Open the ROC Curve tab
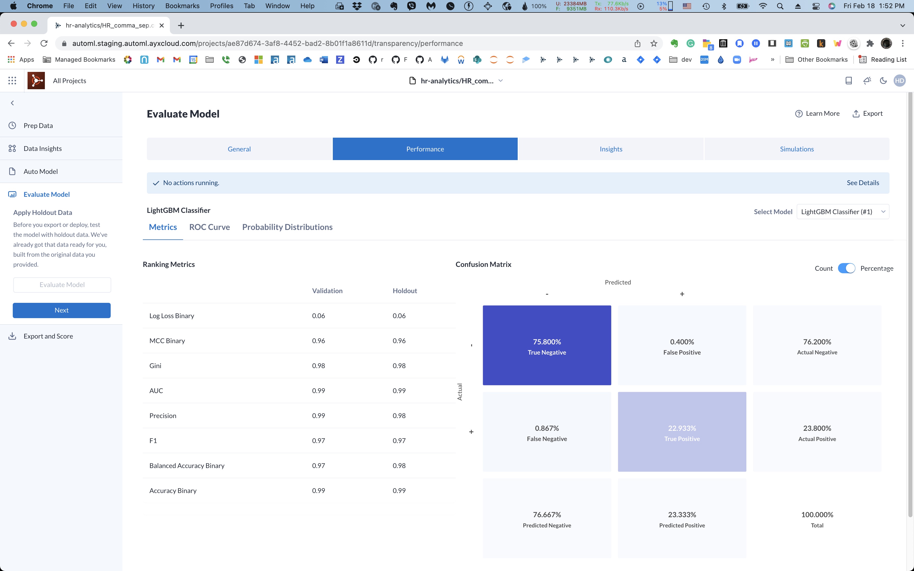914x571 pixels. [210, 227]
